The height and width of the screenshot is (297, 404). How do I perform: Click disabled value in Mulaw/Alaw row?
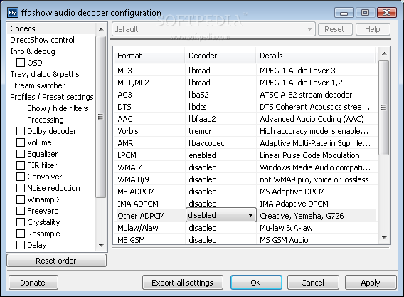pos(203,228)
